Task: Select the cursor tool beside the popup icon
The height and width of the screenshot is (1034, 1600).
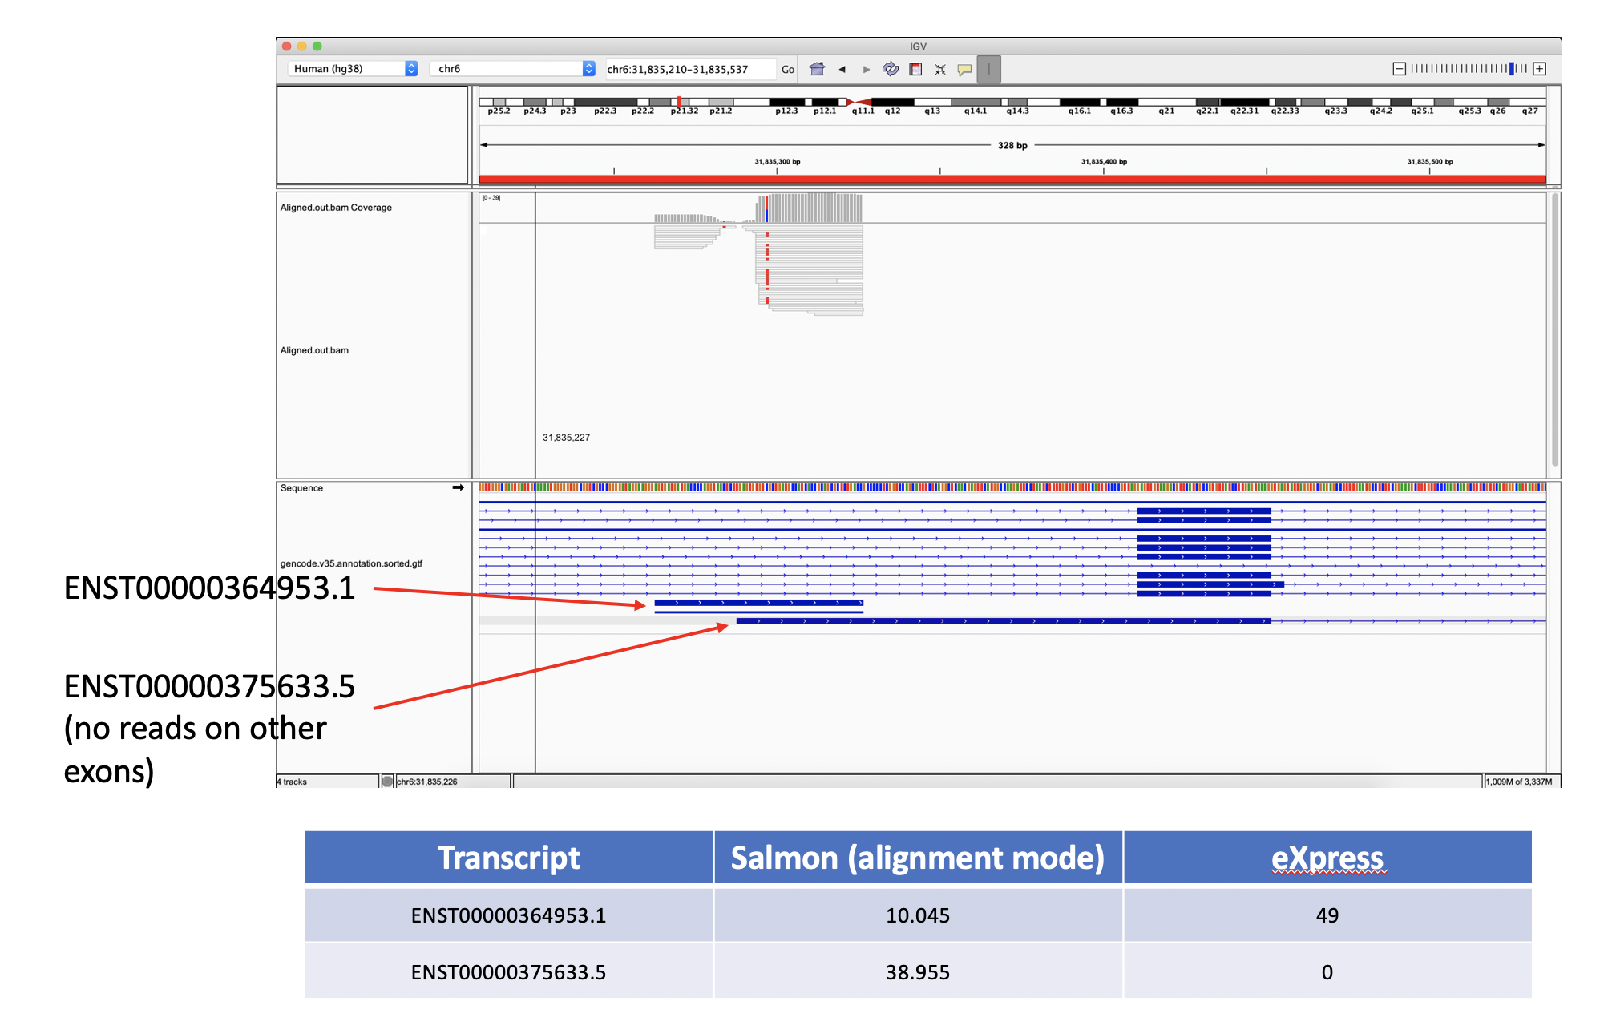Action: [x=989, y=69]
